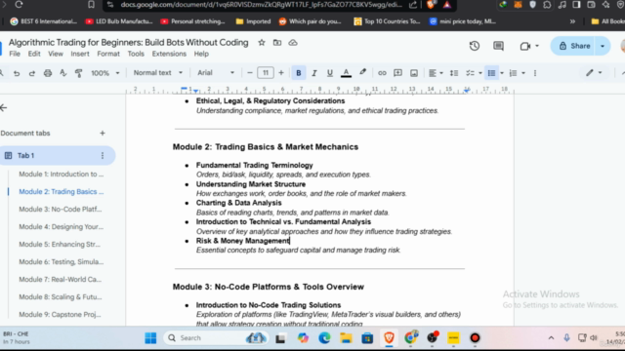Open the Insert menu

(80, 54)
